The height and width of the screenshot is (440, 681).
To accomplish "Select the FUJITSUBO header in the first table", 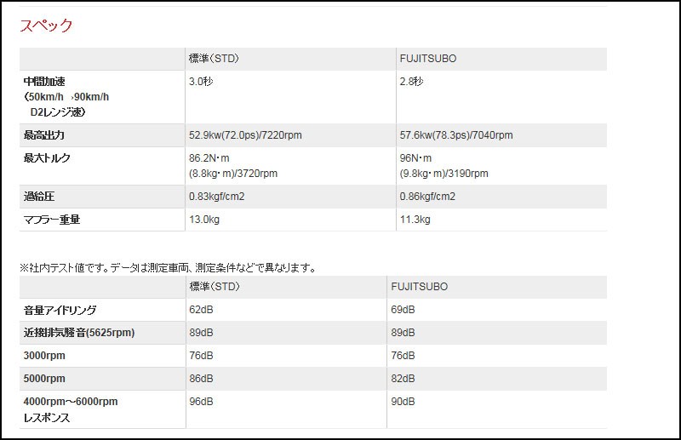I will coord(428,58).
